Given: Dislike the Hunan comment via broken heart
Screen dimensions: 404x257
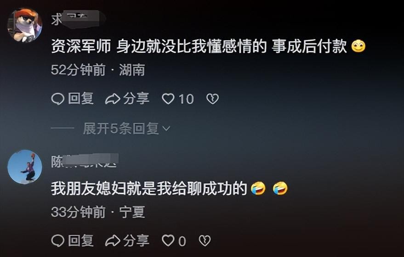Looking at the screenshot, I should (212, 99).
